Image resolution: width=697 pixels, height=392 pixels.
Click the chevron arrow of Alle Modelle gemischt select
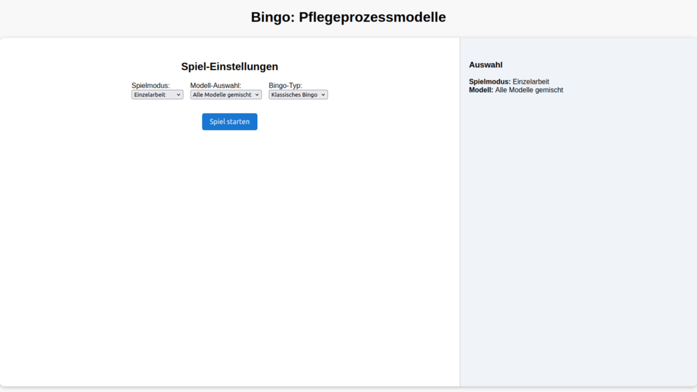tap(257, 95)
